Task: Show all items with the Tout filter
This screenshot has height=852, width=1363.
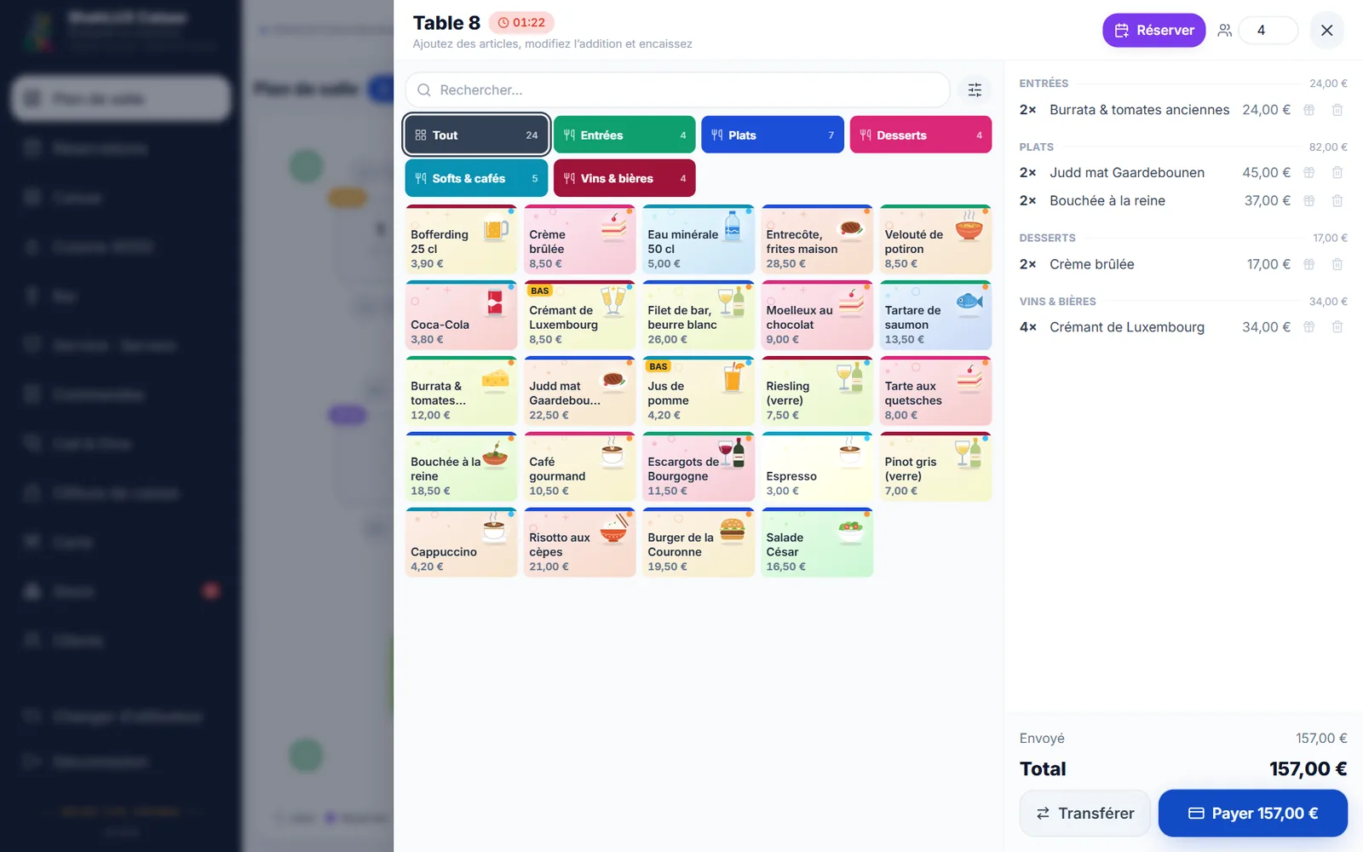Action: 476,135
